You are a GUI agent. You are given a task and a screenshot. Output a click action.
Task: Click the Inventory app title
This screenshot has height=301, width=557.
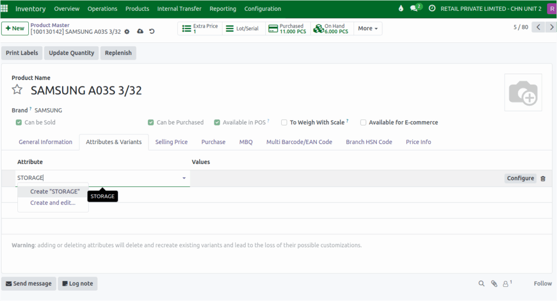[30, 9]
